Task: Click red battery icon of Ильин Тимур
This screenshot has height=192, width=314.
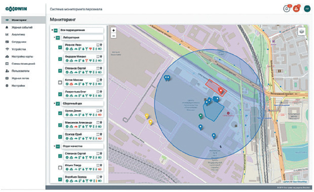Action: tap(100, 169)
